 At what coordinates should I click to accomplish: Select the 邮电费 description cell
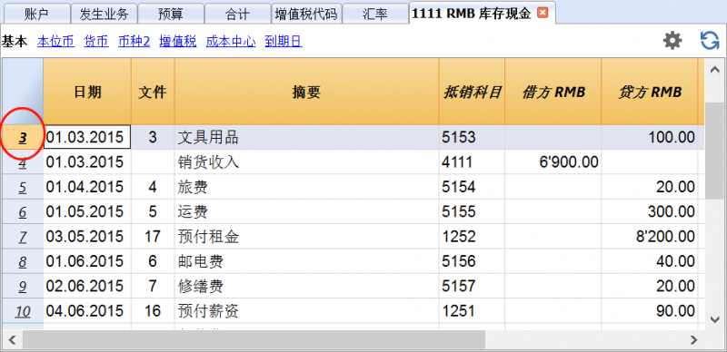pos(306,261)
